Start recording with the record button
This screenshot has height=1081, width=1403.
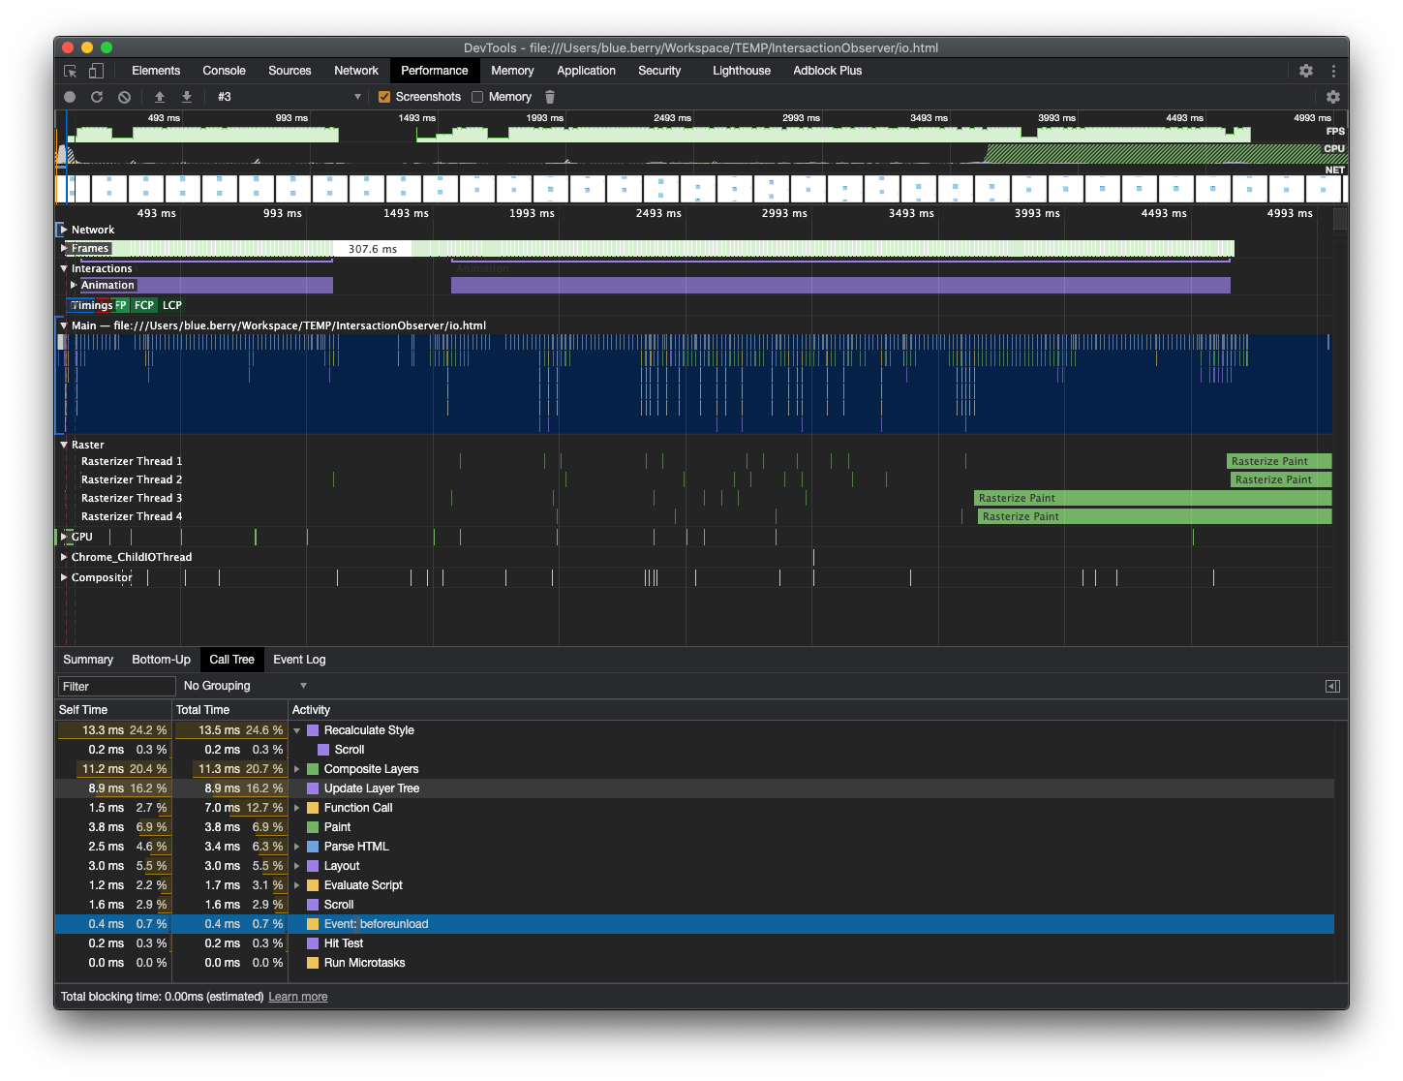(x=70, y=97)
